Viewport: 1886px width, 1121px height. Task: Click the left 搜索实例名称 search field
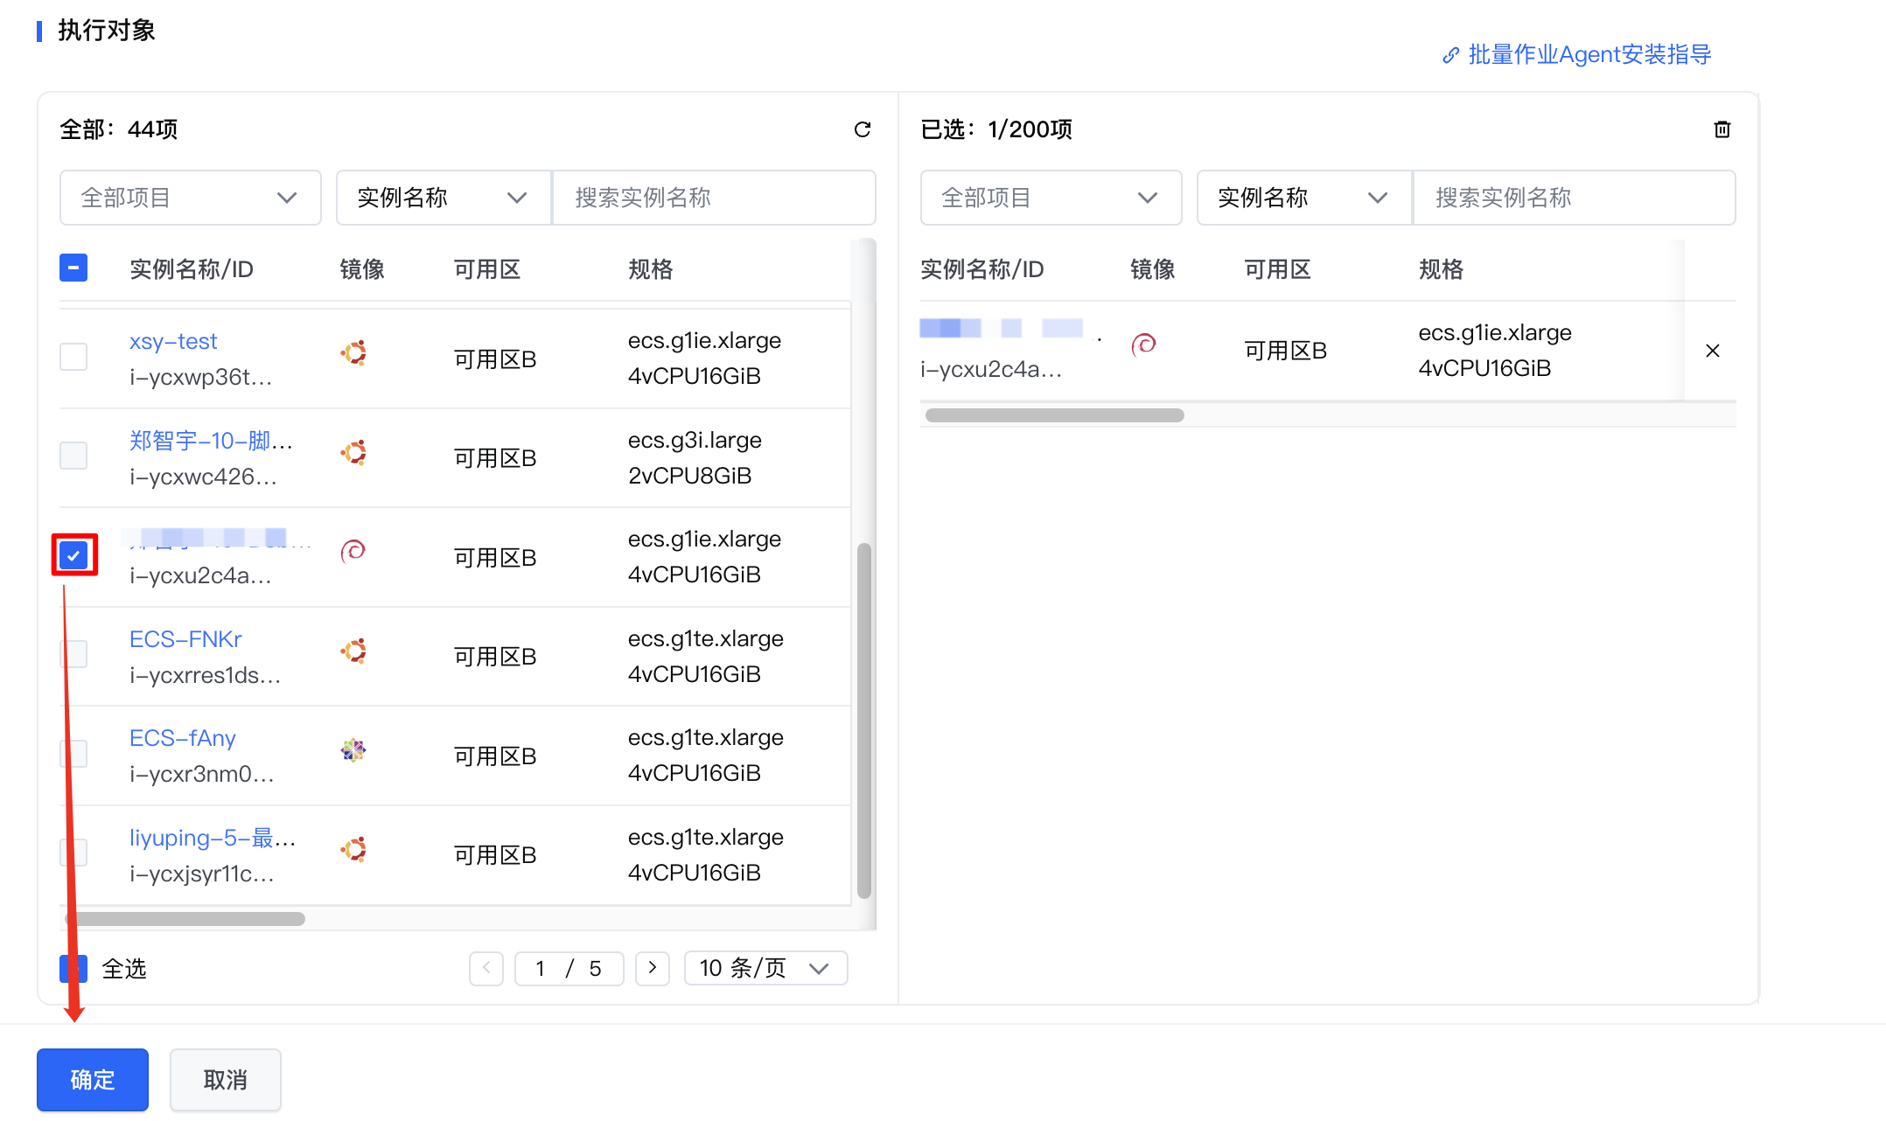[x=714, y=198]
